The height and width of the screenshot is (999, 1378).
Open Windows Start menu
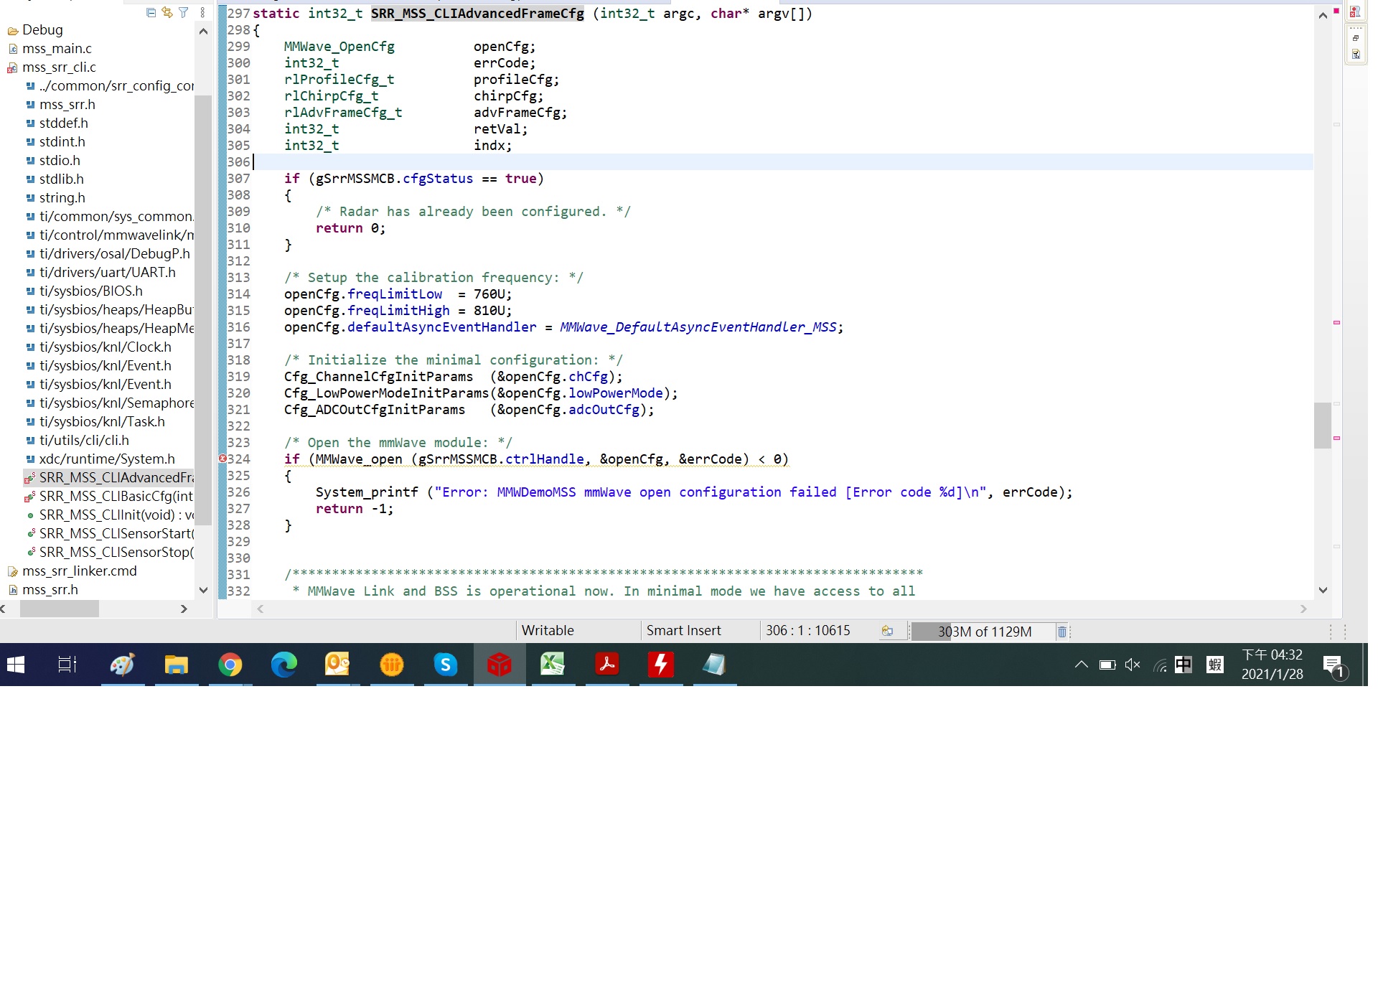(x=16, y=665)
